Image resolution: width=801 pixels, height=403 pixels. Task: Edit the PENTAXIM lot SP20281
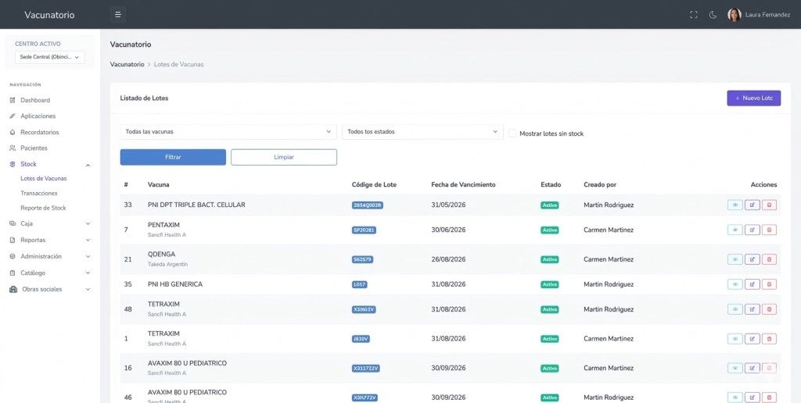(752, 230)
